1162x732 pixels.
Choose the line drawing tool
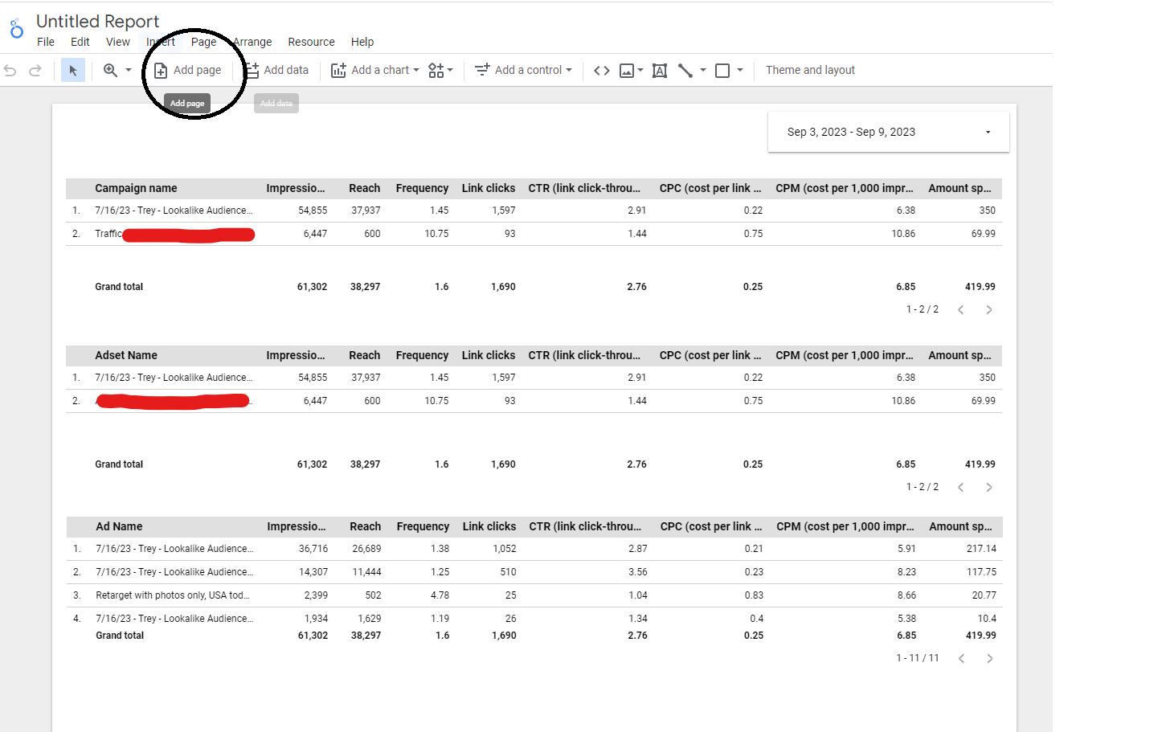pyautogui.click(x=685, y=71)
